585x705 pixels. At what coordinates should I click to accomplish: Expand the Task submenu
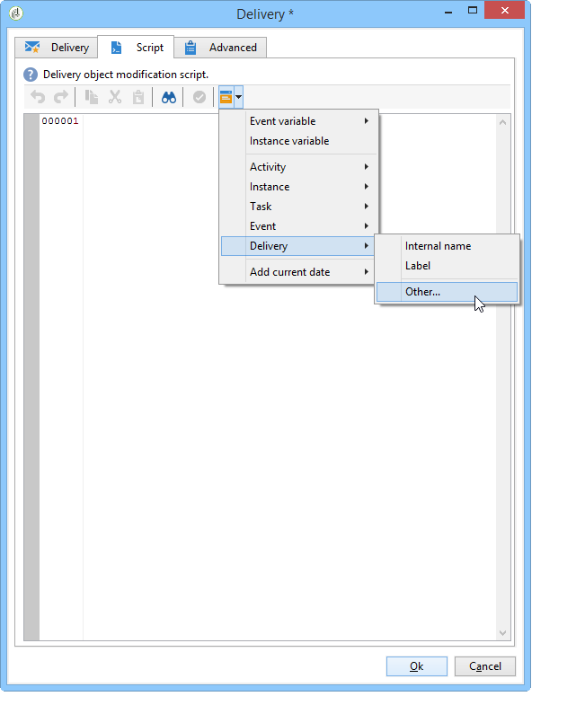point(298,207)
